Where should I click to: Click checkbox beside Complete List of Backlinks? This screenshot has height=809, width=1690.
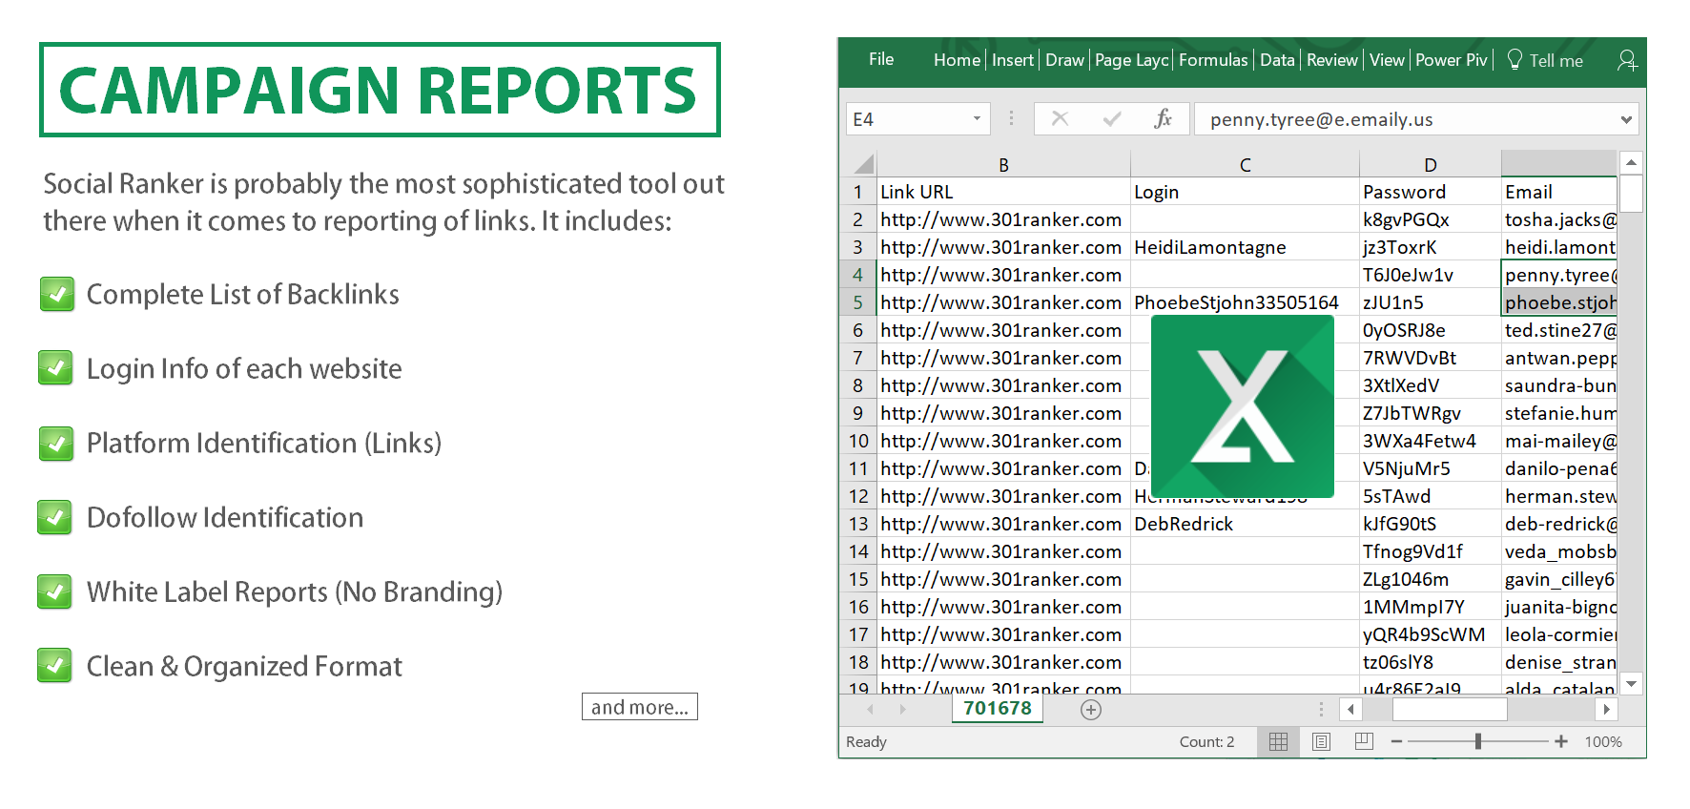tap(57, 295)
